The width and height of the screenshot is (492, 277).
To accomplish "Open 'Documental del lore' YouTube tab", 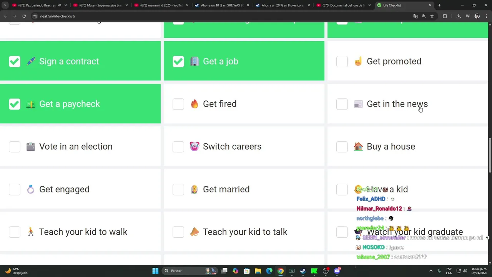I will (343, 5).
